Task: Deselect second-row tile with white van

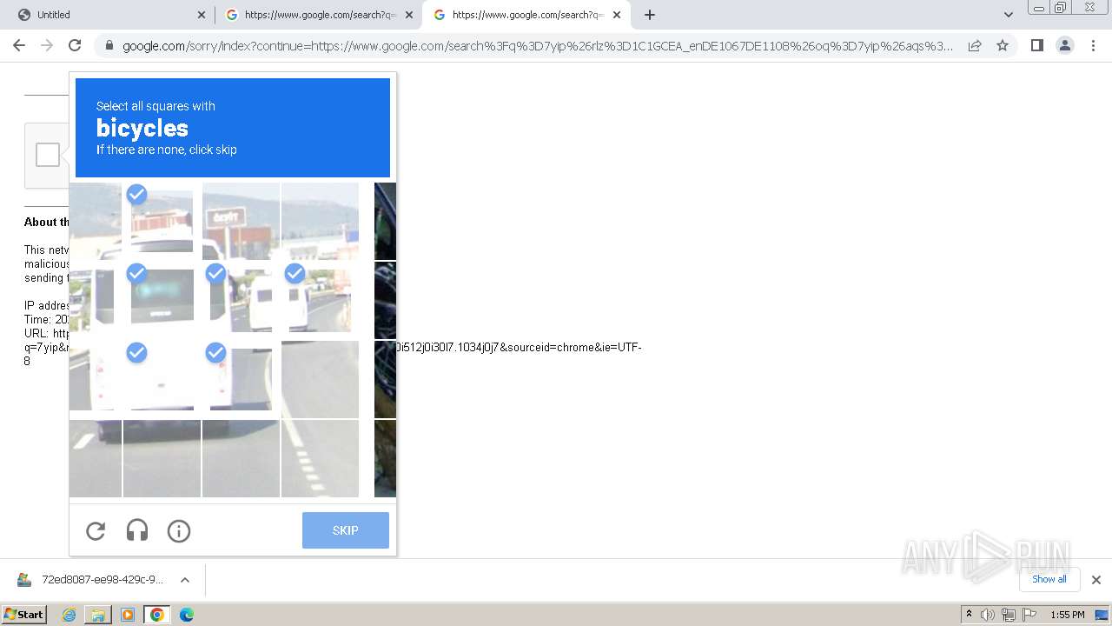Action: [x=241, y=300]
